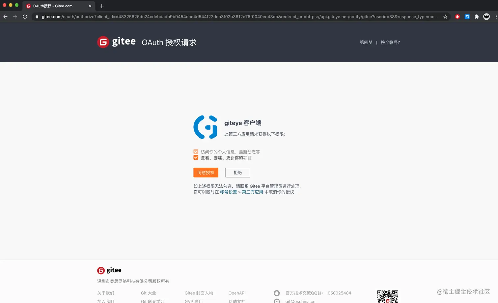Image resolution: width=498 pixels, height=303 pixels.
Task: Click the browser forward arrow
Action: coord(15,16)
